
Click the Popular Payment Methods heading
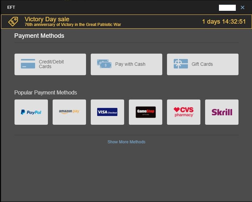46,92
